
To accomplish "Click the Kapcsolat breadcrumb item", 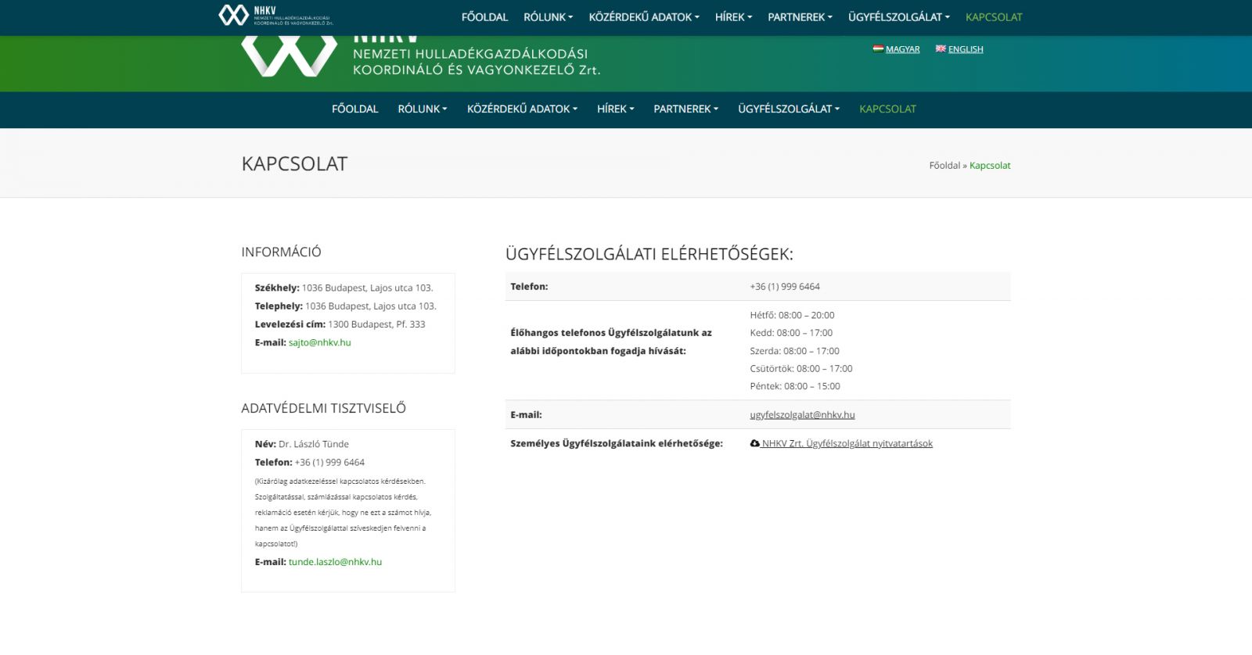I will pos(990,166).
